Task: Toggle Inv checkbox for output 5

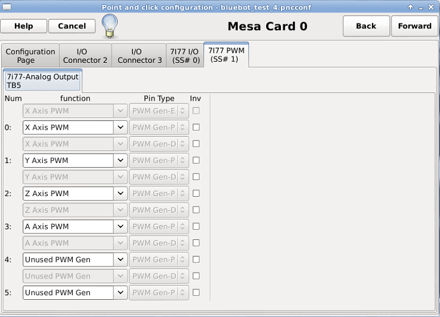Action: [196, 293]
